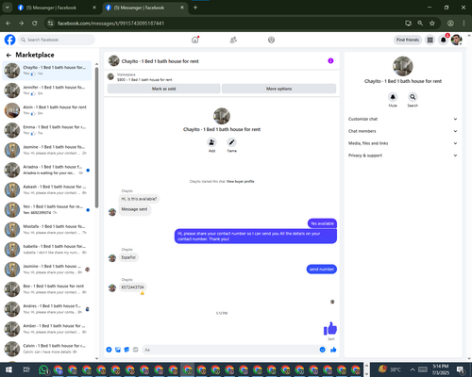The width and height of the screenshot is (472, 377).
Task: Open Amber's chat in the list
Action: click(47, 329)
